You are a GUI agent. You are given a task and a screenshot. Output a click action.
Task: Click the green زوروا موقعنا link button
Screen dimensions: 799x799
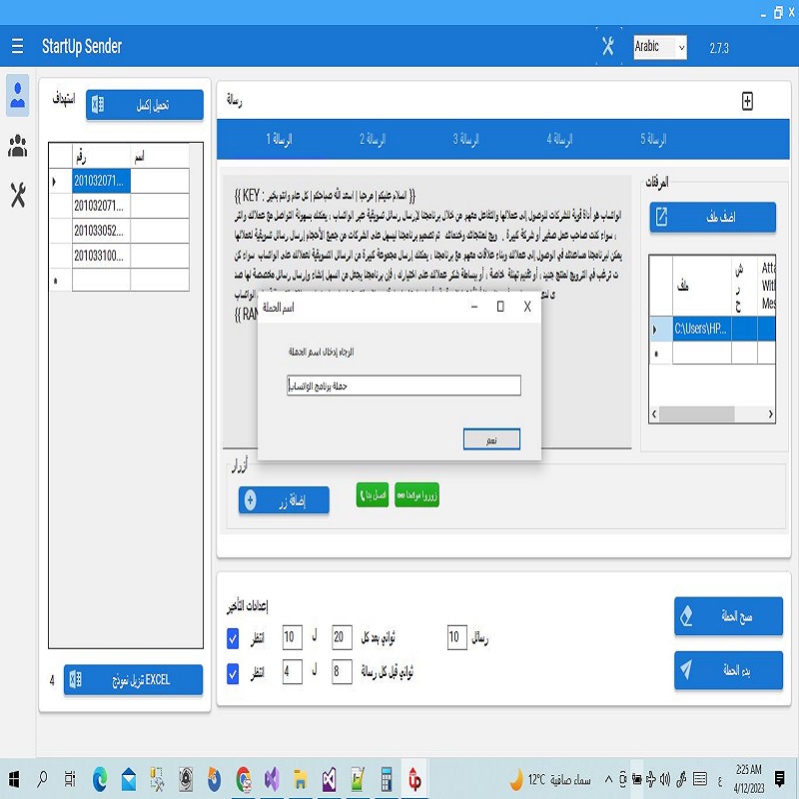[x=416, y=494]
